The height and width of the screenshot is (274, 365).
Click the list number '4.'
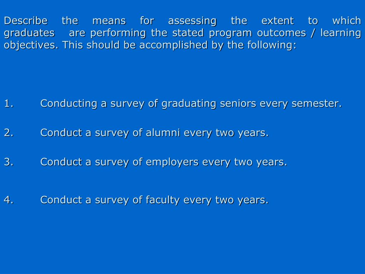tap(9, 200)
